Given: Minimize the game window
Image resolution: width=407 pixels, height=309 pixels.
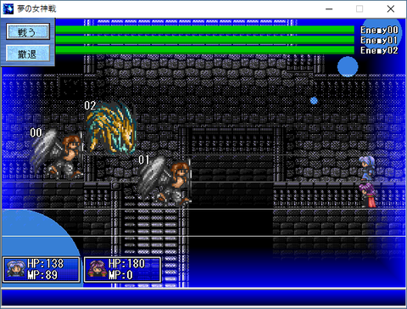Looking at the screenshot, I should pyautogui.click(x=329, y=8).
